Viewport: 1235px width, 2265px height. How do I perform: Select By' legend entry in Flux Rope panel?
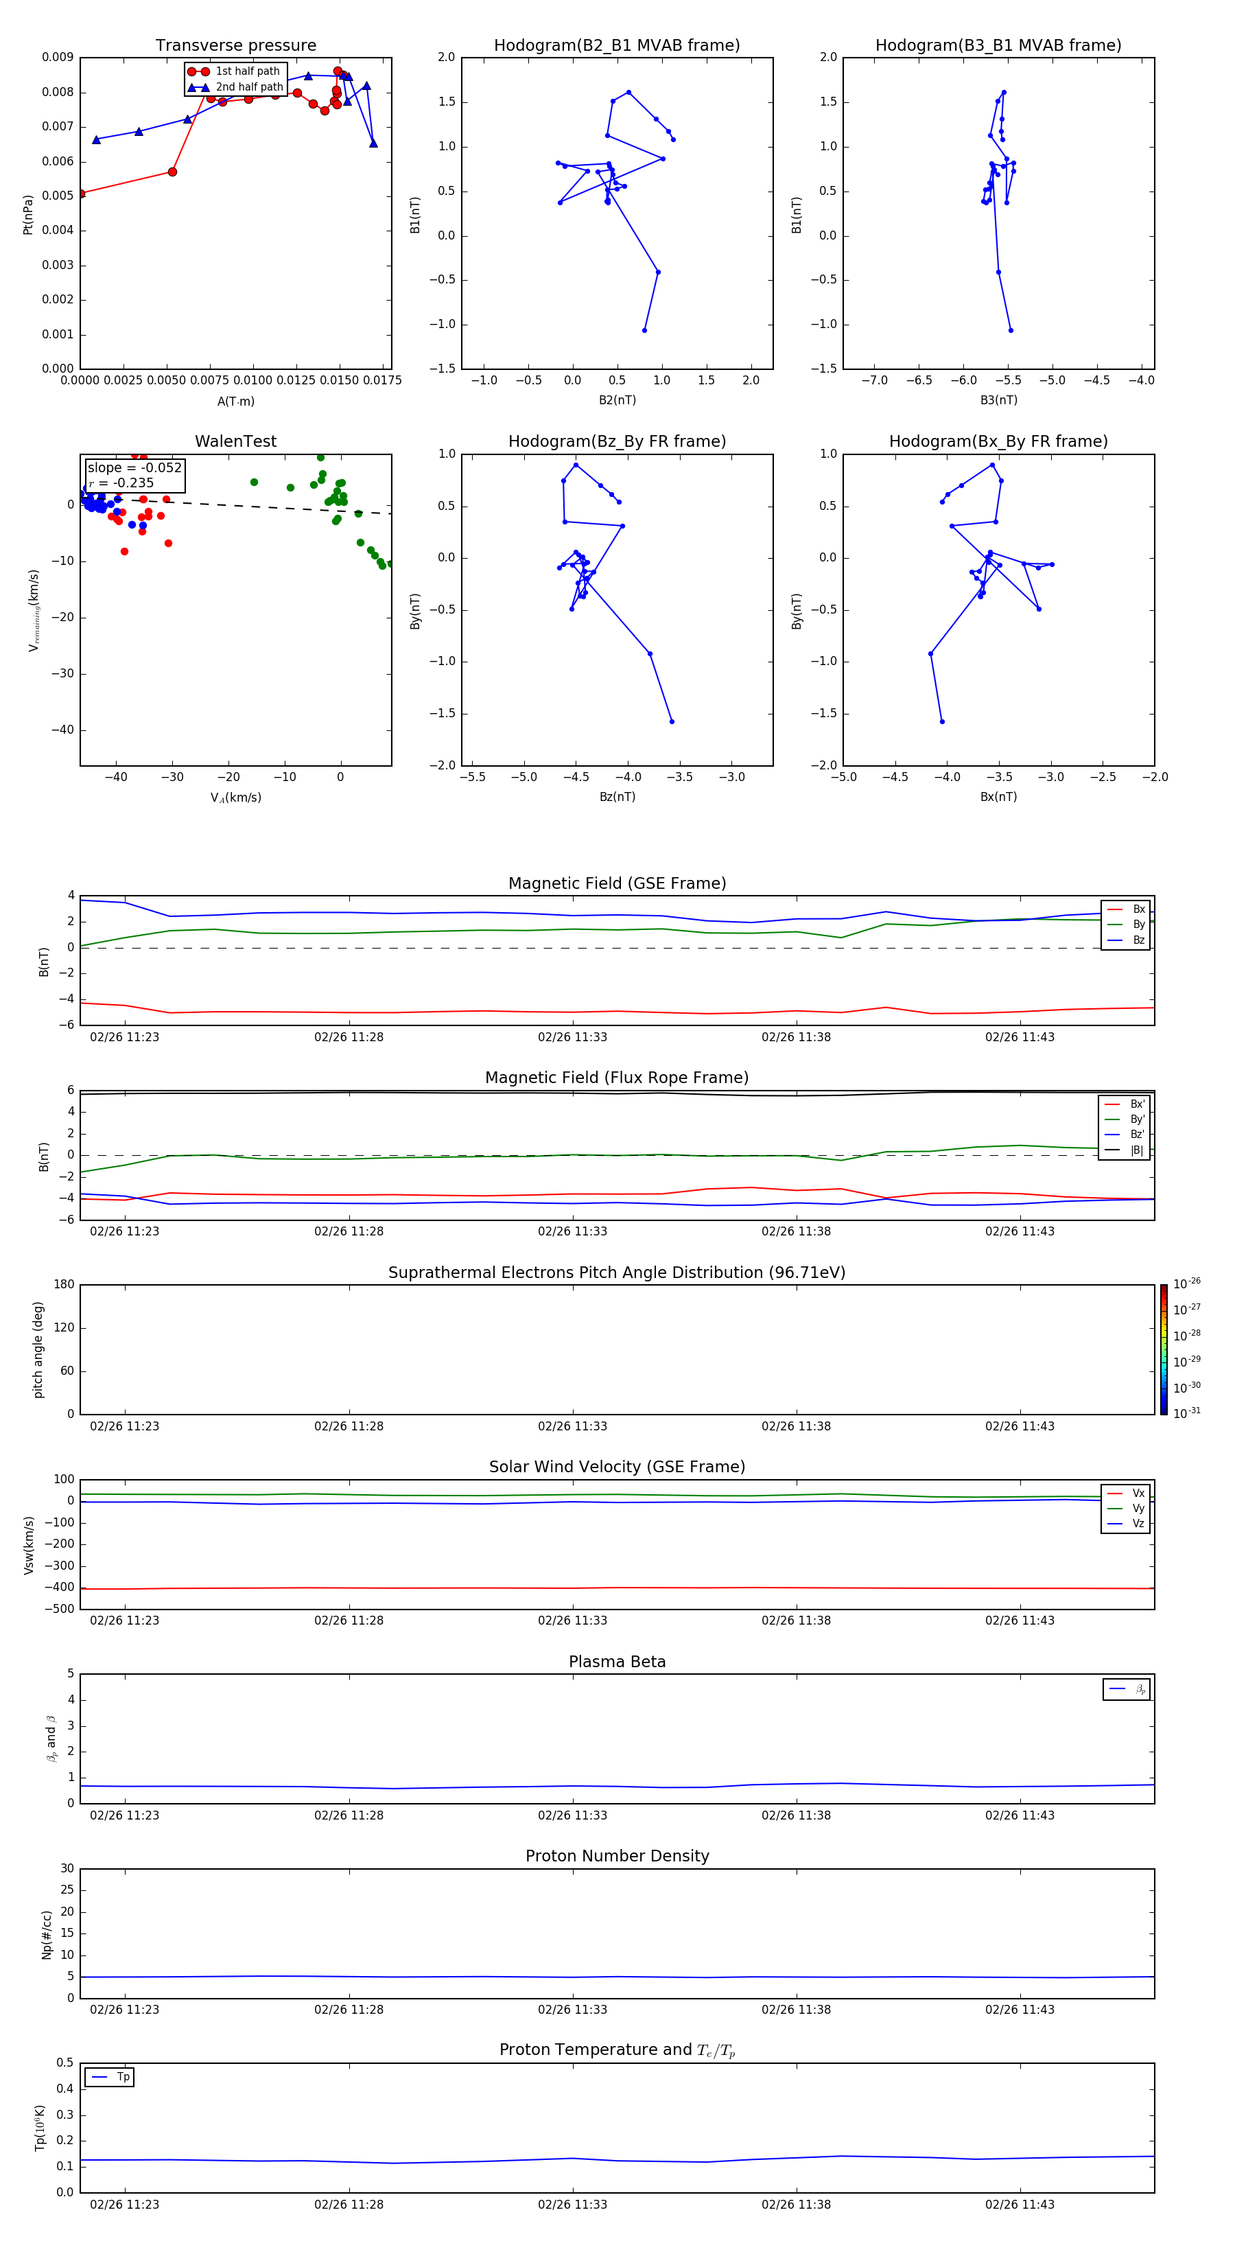[x=1125, y=1120]
